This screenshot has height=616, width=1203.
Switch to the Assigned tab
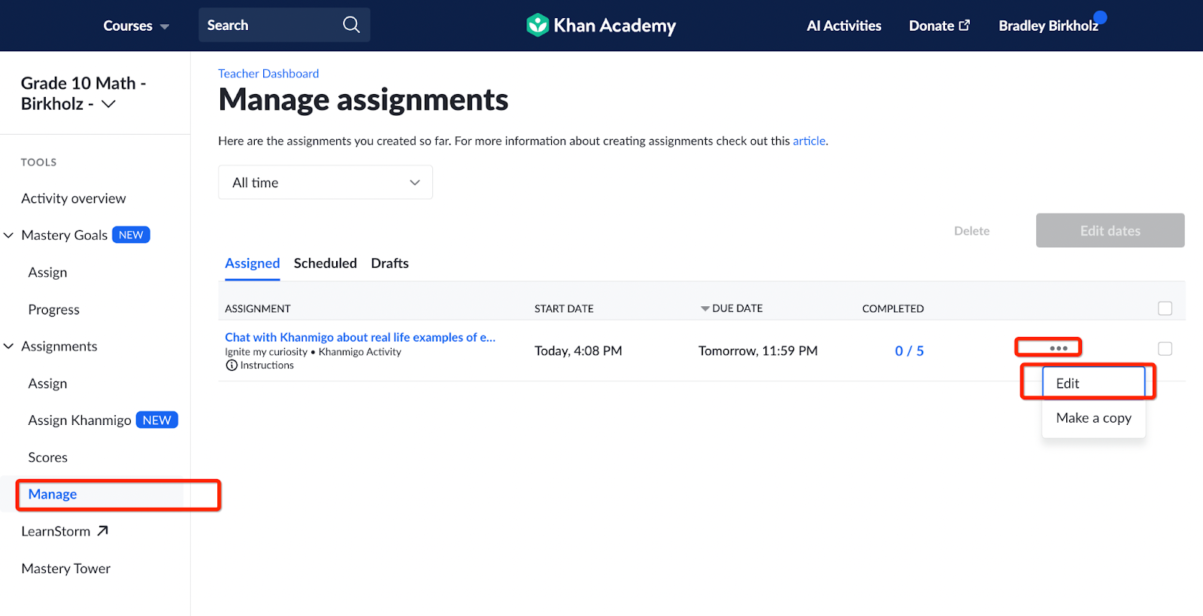[x=253, y=263]
